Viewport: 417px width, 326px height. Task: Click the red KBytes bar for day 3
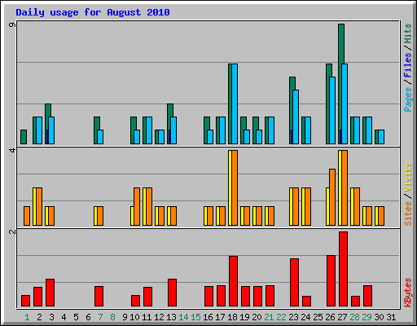[50, 293]
